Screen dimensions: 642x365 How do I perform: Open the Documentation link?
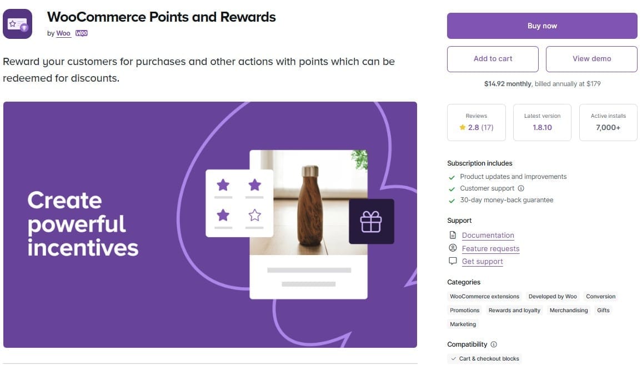click(488, 236)
